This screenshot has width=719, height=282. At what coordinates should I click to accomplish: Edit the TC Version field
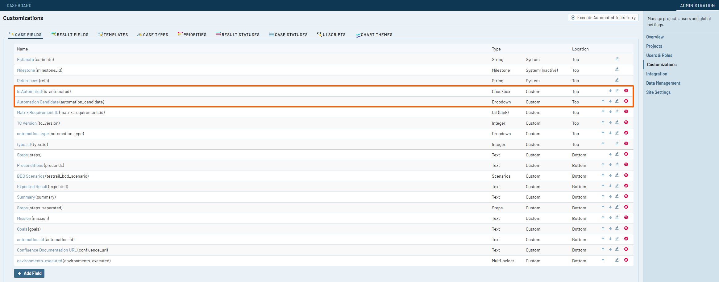[x=617, y=123]
